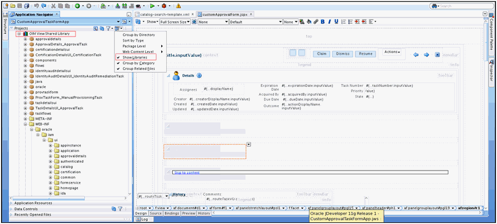
Task: Expand the approvaldetails package node
Action: click(x=26, y=39)
